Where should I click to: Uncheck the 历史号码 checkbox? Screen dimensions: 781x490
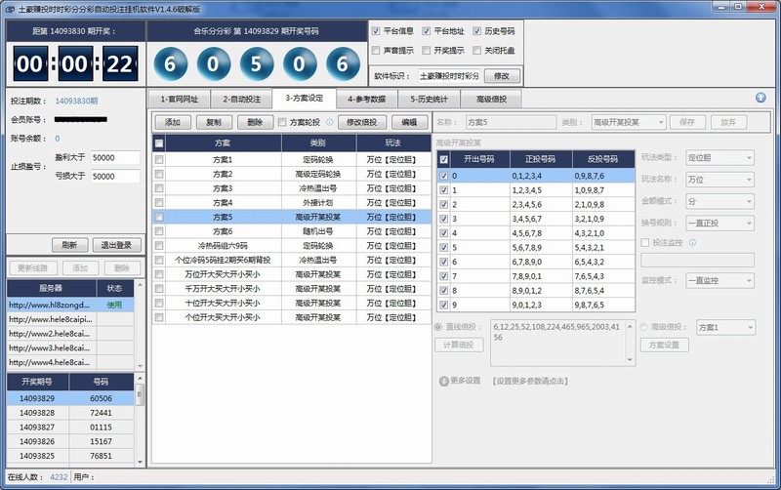[x=476, y=31]
